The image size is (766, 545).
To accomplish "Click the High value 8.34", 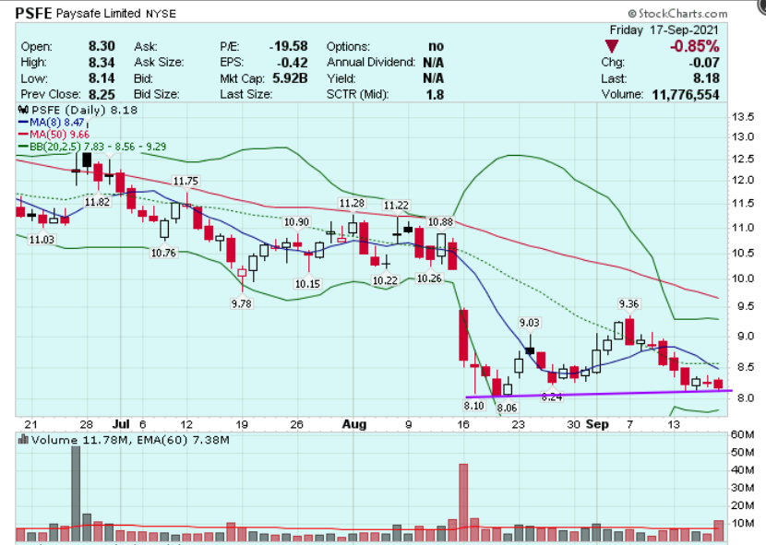I will point(102,63).
